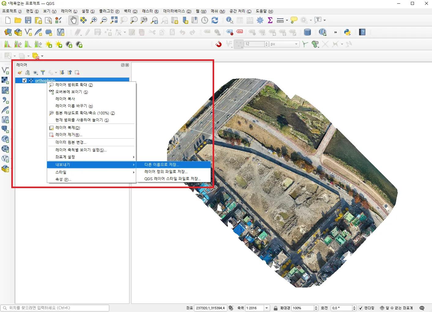Screen dimensions: 432x312
Task: Toggle the scale lock icon
Action: [x=276, y=308]
